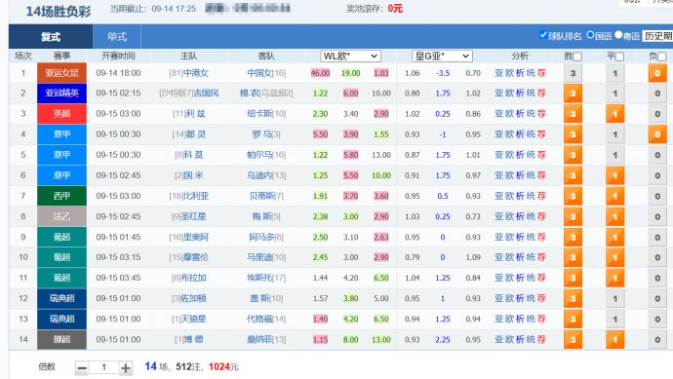Check the 平 column select-all box

coord(619,57)
